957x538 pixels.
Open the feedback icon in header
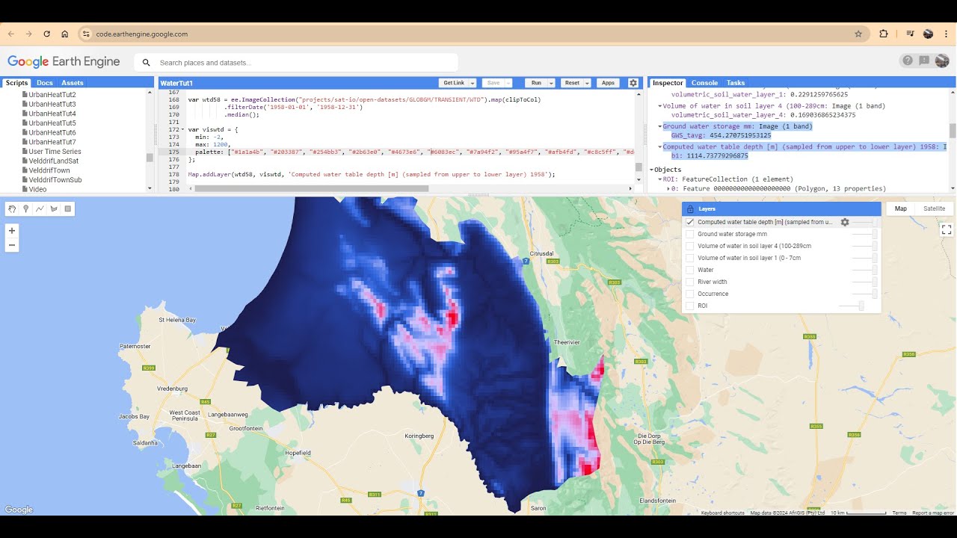(x=924, y=61)
